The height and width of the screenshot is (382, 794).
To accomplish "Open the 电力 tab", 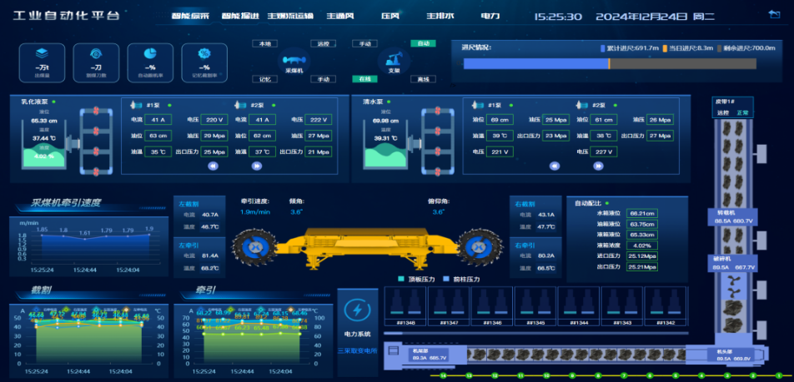I will pos(490,16).
